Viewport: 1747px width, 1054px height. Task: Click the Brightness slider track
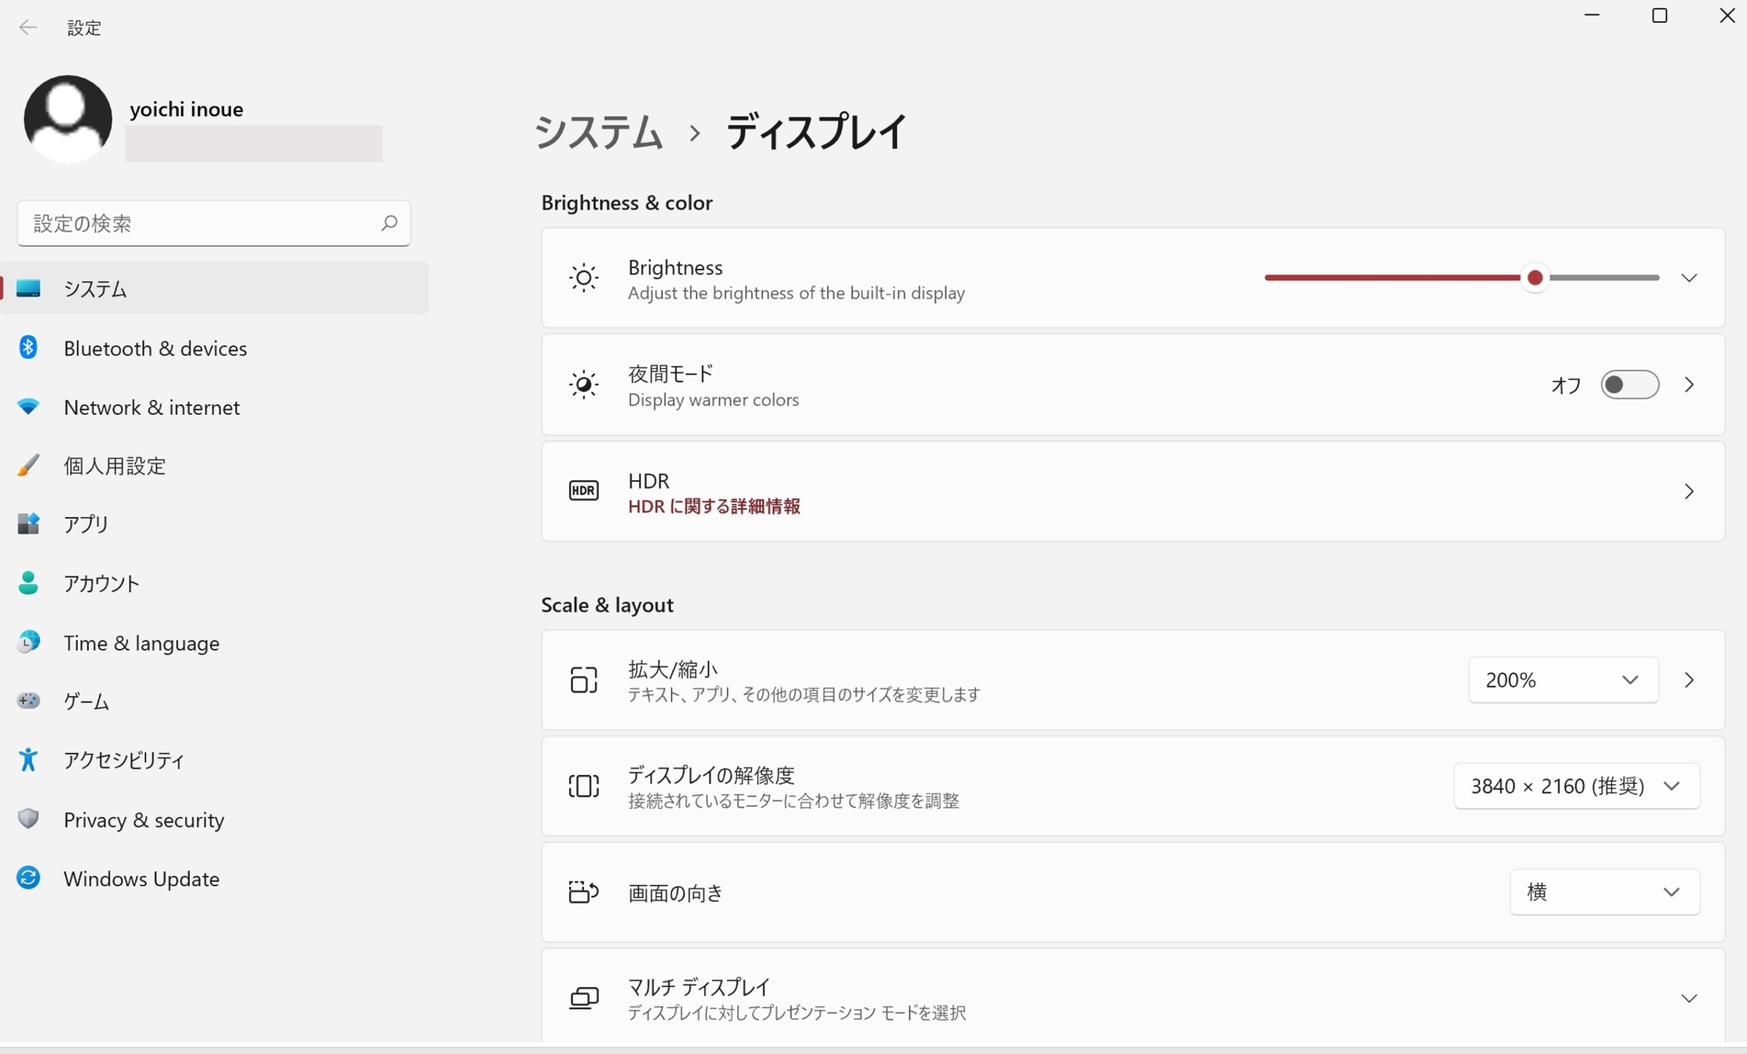point(1389,278)
